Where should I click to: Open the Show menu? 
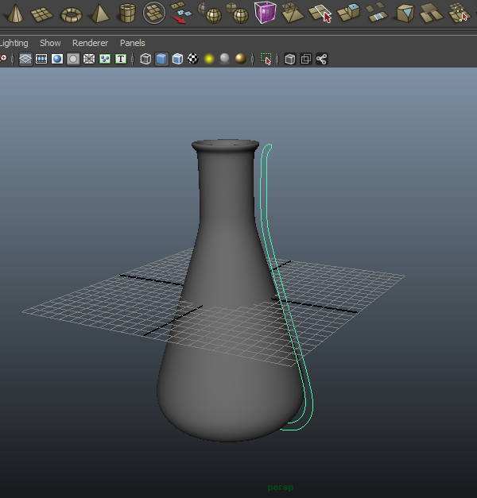click(x=50, y=43)
